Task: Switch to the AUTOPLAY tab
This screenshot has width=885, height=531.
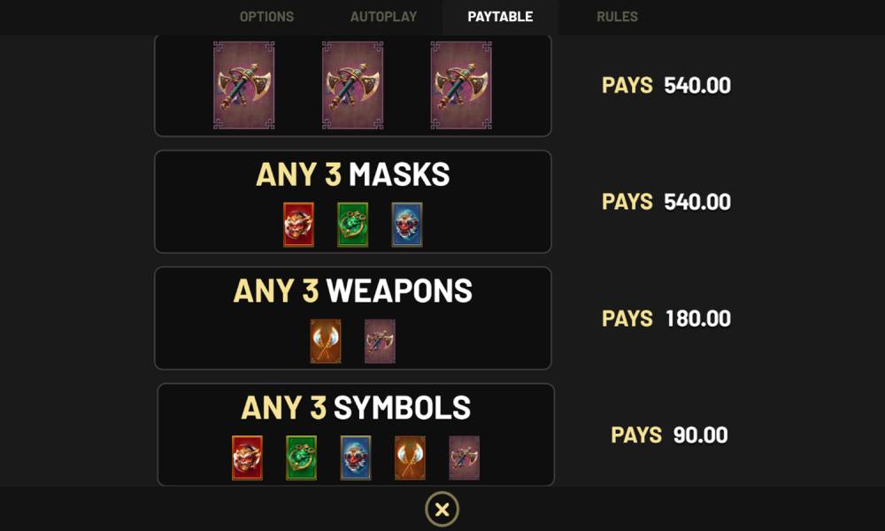Action: pyautogui.click(x=383, y=17)
